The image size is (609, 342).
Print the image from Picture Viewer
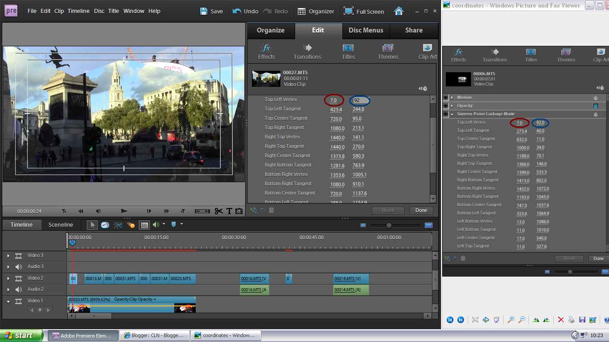click(572, 320)
